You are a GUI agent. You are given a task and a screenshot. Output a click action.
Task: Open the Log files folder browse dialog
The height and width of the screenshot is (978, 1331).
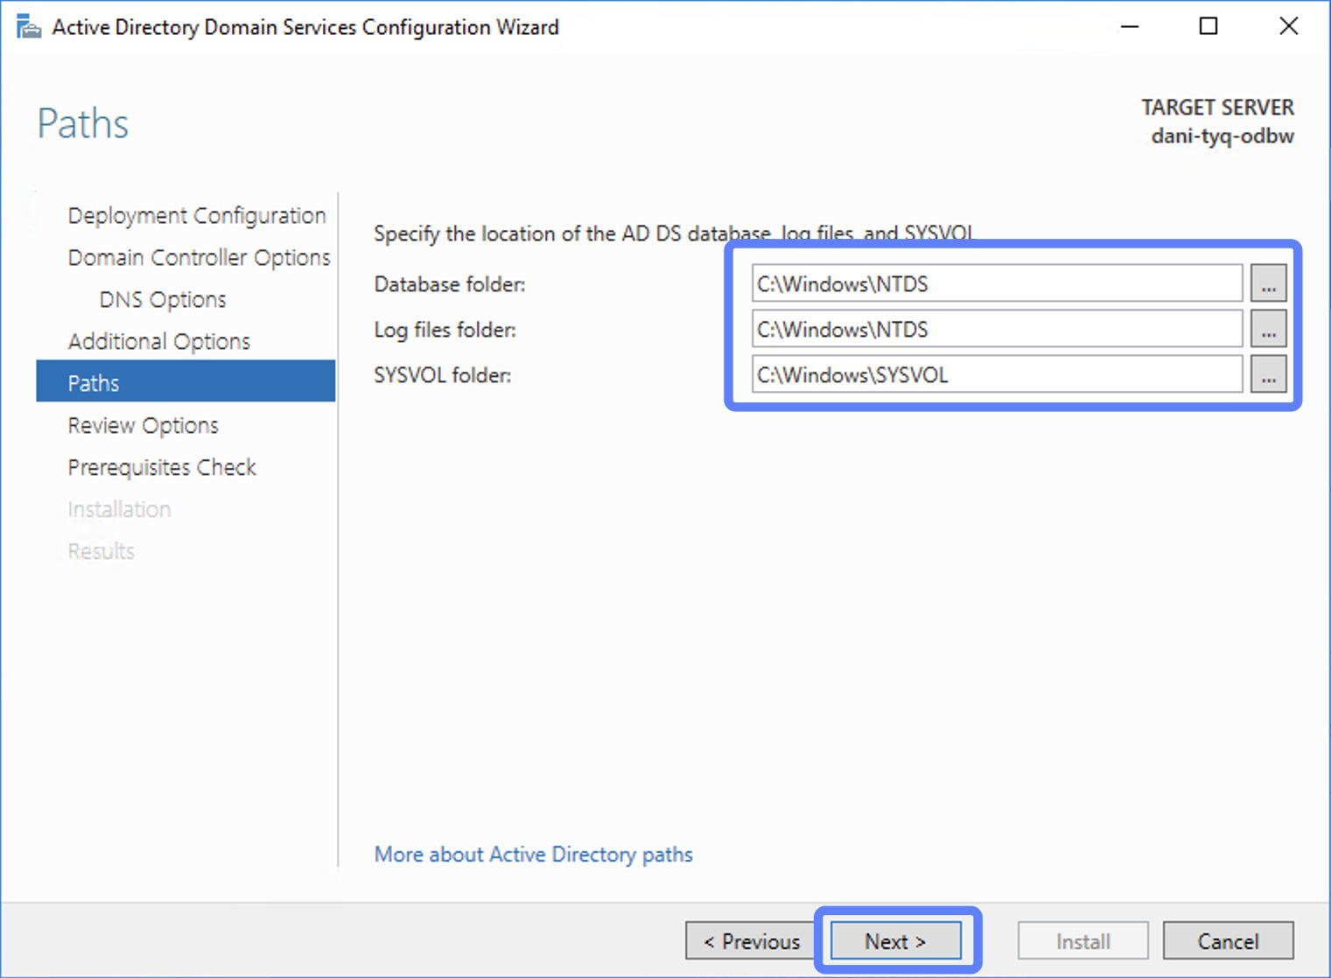click(x=1268, y=329)
